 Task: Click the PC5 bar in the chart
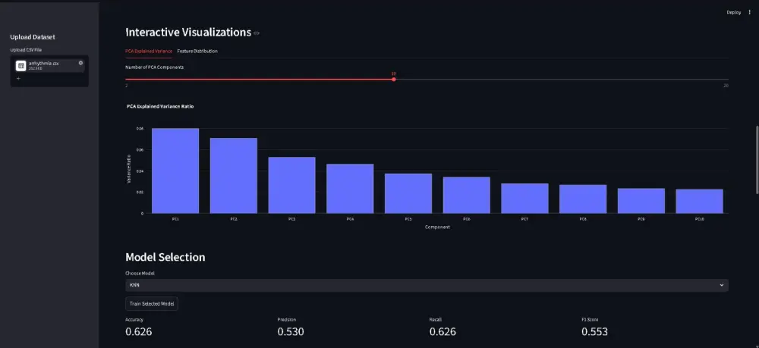[408, 193]
